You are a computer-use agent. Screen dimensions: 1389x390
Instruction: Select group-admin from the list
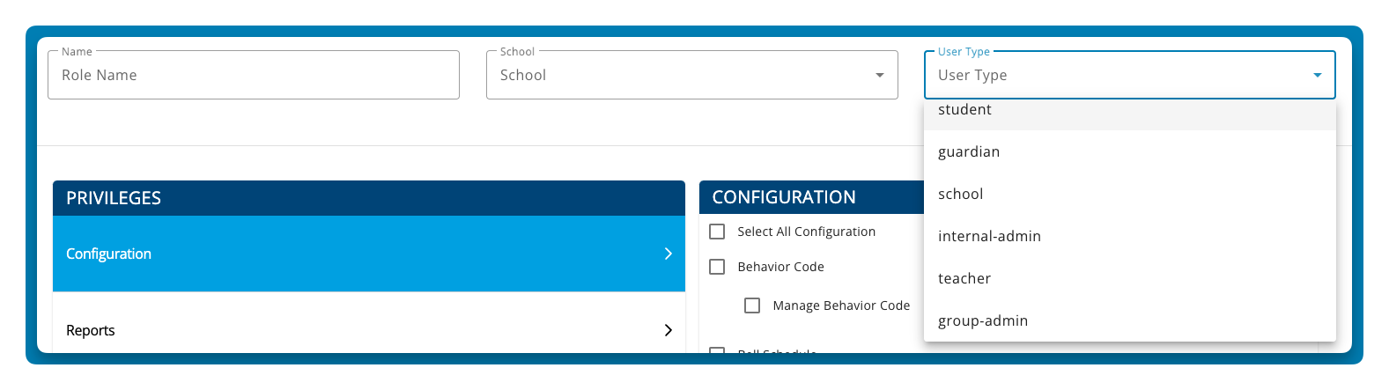tap(1130, 320)
